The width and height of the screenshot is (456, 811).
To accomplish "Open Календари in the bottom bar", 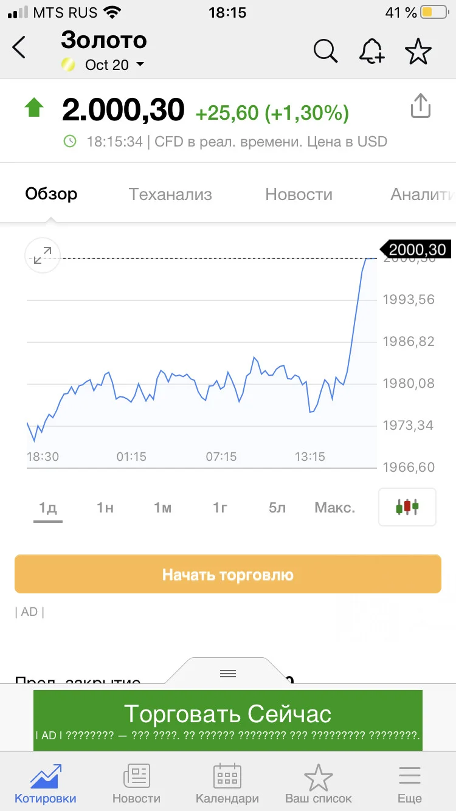I will tap(227, 784).
